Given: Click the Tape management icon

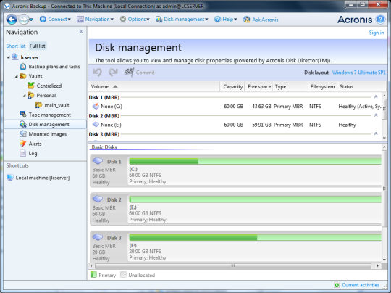Looking at the screenshot, I should [22, 115].
